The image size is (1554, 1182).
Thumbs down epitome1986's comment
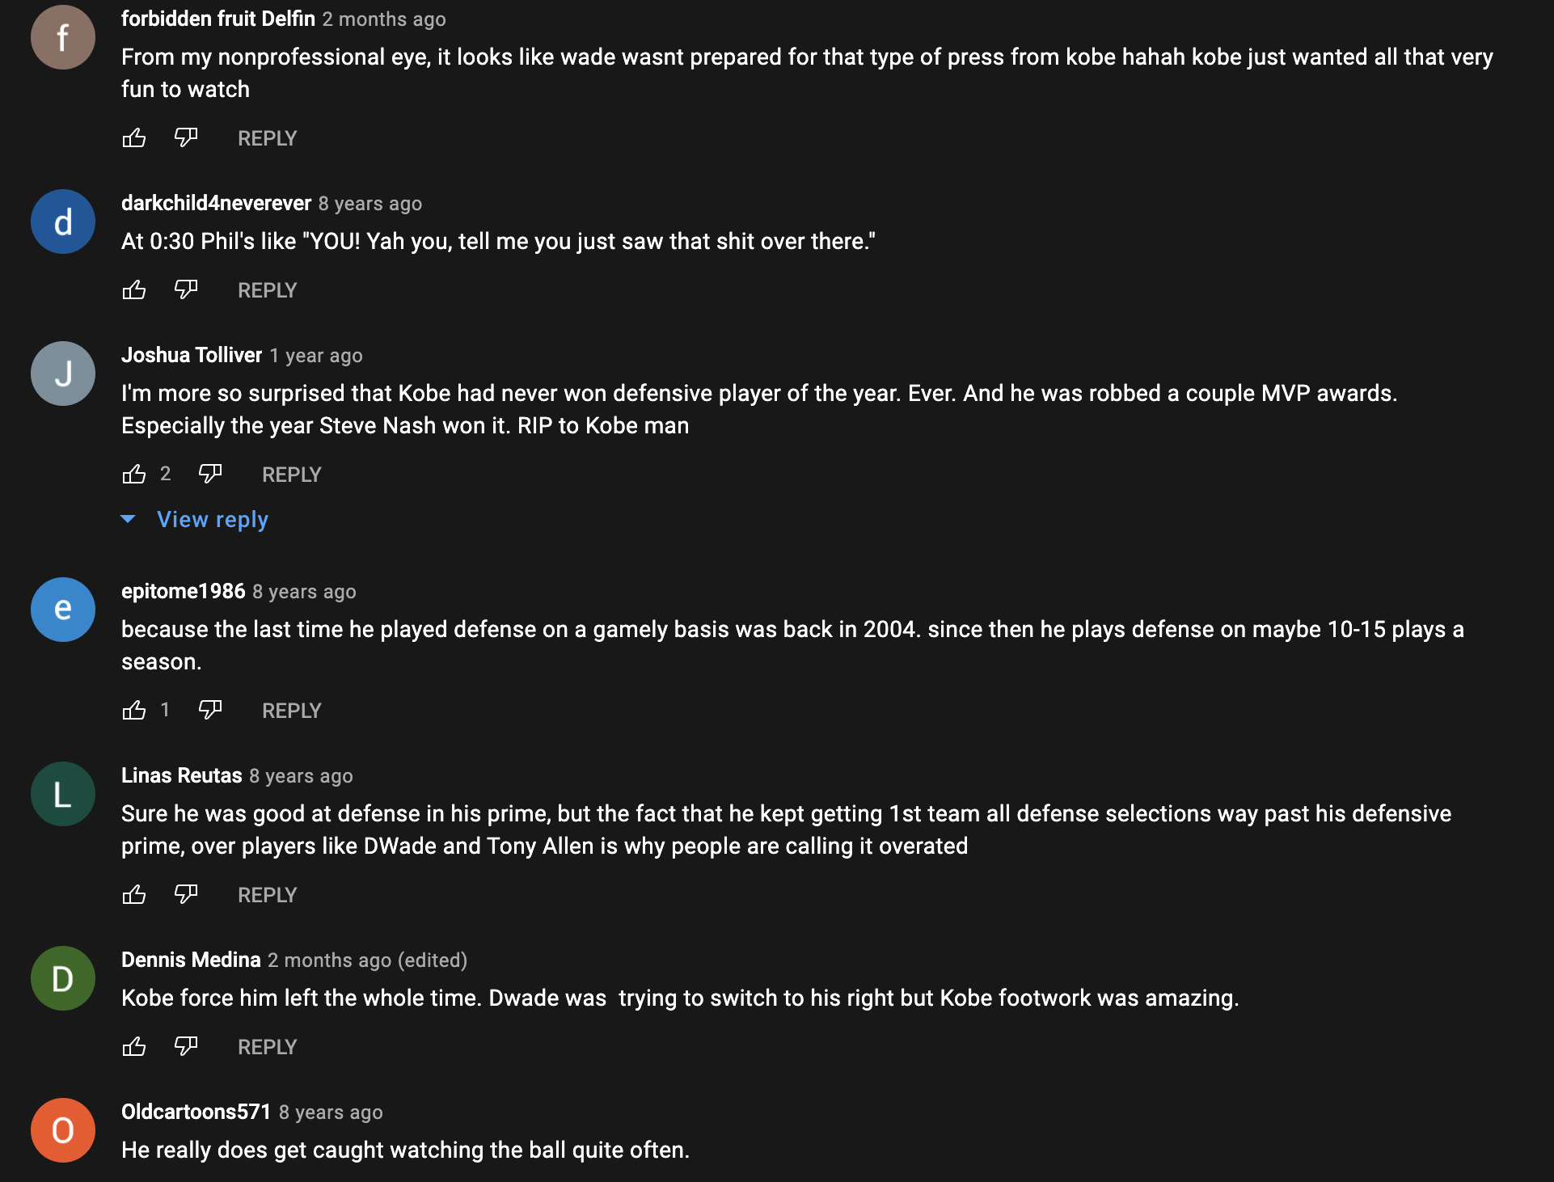tap(210, 711)
